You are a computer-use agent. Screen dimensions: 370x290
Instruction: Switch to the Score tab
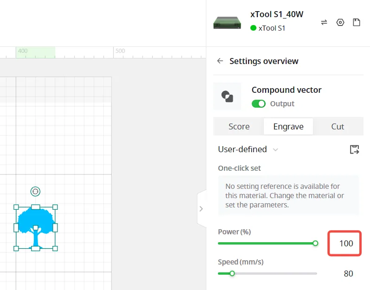tap(239, 127)
